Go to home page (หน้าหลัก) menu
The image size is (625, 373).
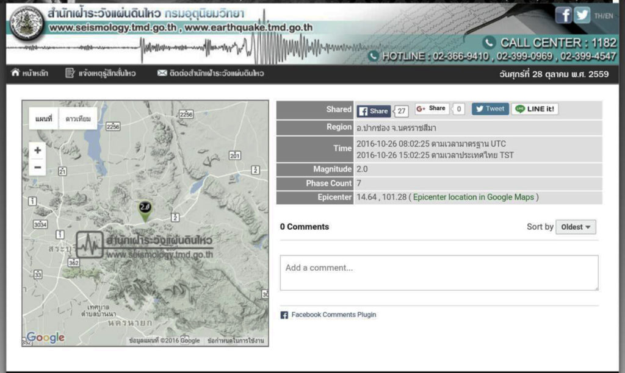[x=30, y=73]
